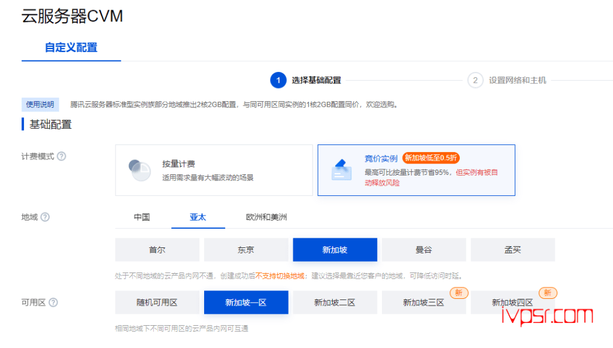The width and height of the screenshot is (613, 348).
Task: Click the 适用需求量有大幅波动的场景 description
Action: 208,177
